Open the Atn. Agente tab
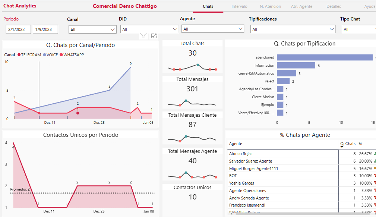 301,6
